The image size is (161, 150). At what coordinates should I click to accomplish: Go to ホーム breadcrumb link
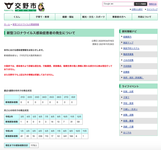tap(7, 24)
